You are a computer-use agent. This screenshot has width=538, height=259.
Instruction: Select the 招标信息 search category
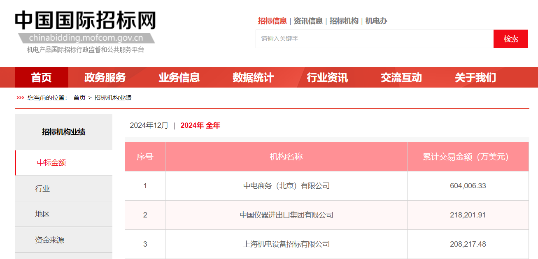pyautogui.click(x=272, y=21)
